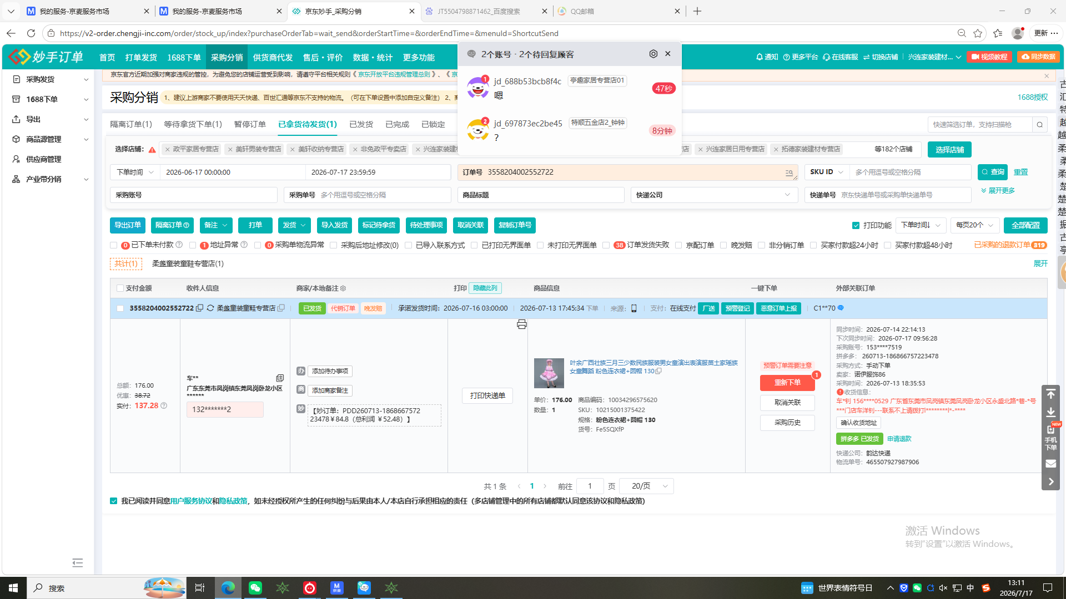1066x599 pixels.
Task: Open chat settings hexagon icon in popup
Action: [x=653, y=54]
